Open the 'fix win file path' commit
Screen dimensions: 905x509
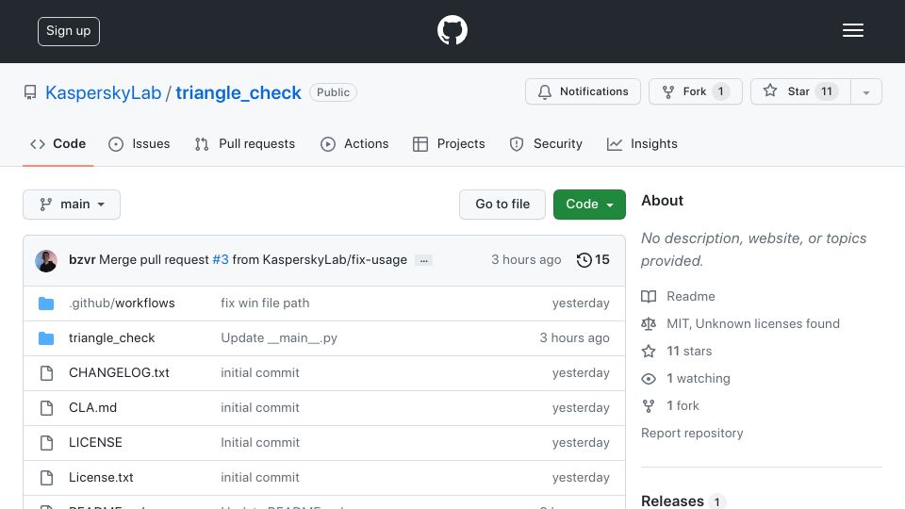tap(265, 303)
